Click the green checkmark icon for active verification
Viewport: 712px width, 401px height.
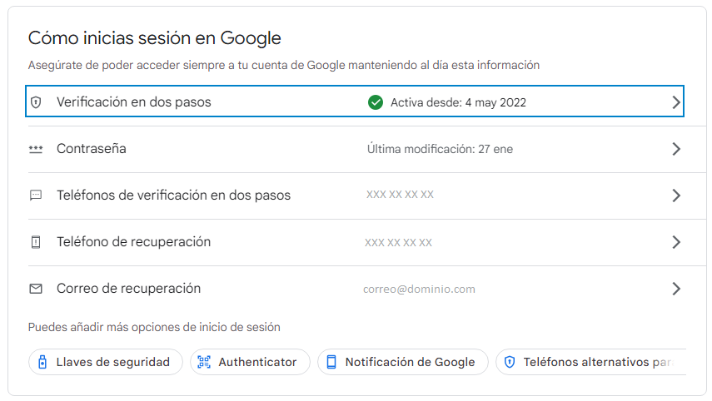376,102
